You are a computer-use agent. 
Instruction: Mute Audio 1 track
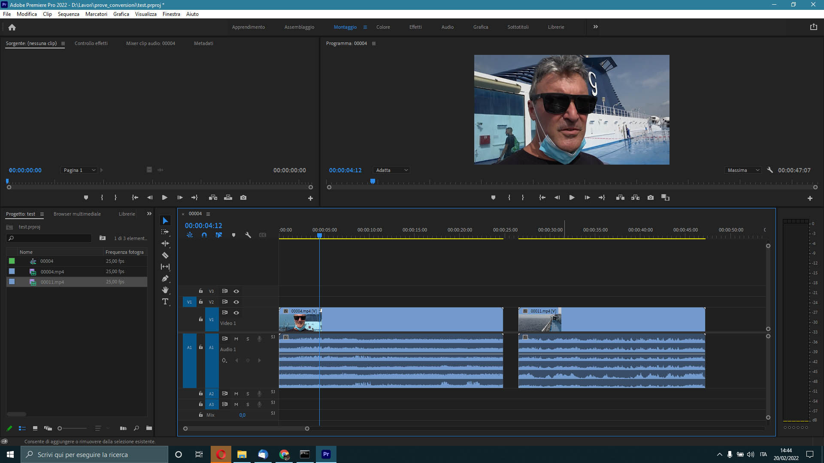point(236,339)
